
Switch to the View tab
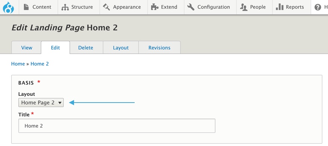click(x=27, y=48)
